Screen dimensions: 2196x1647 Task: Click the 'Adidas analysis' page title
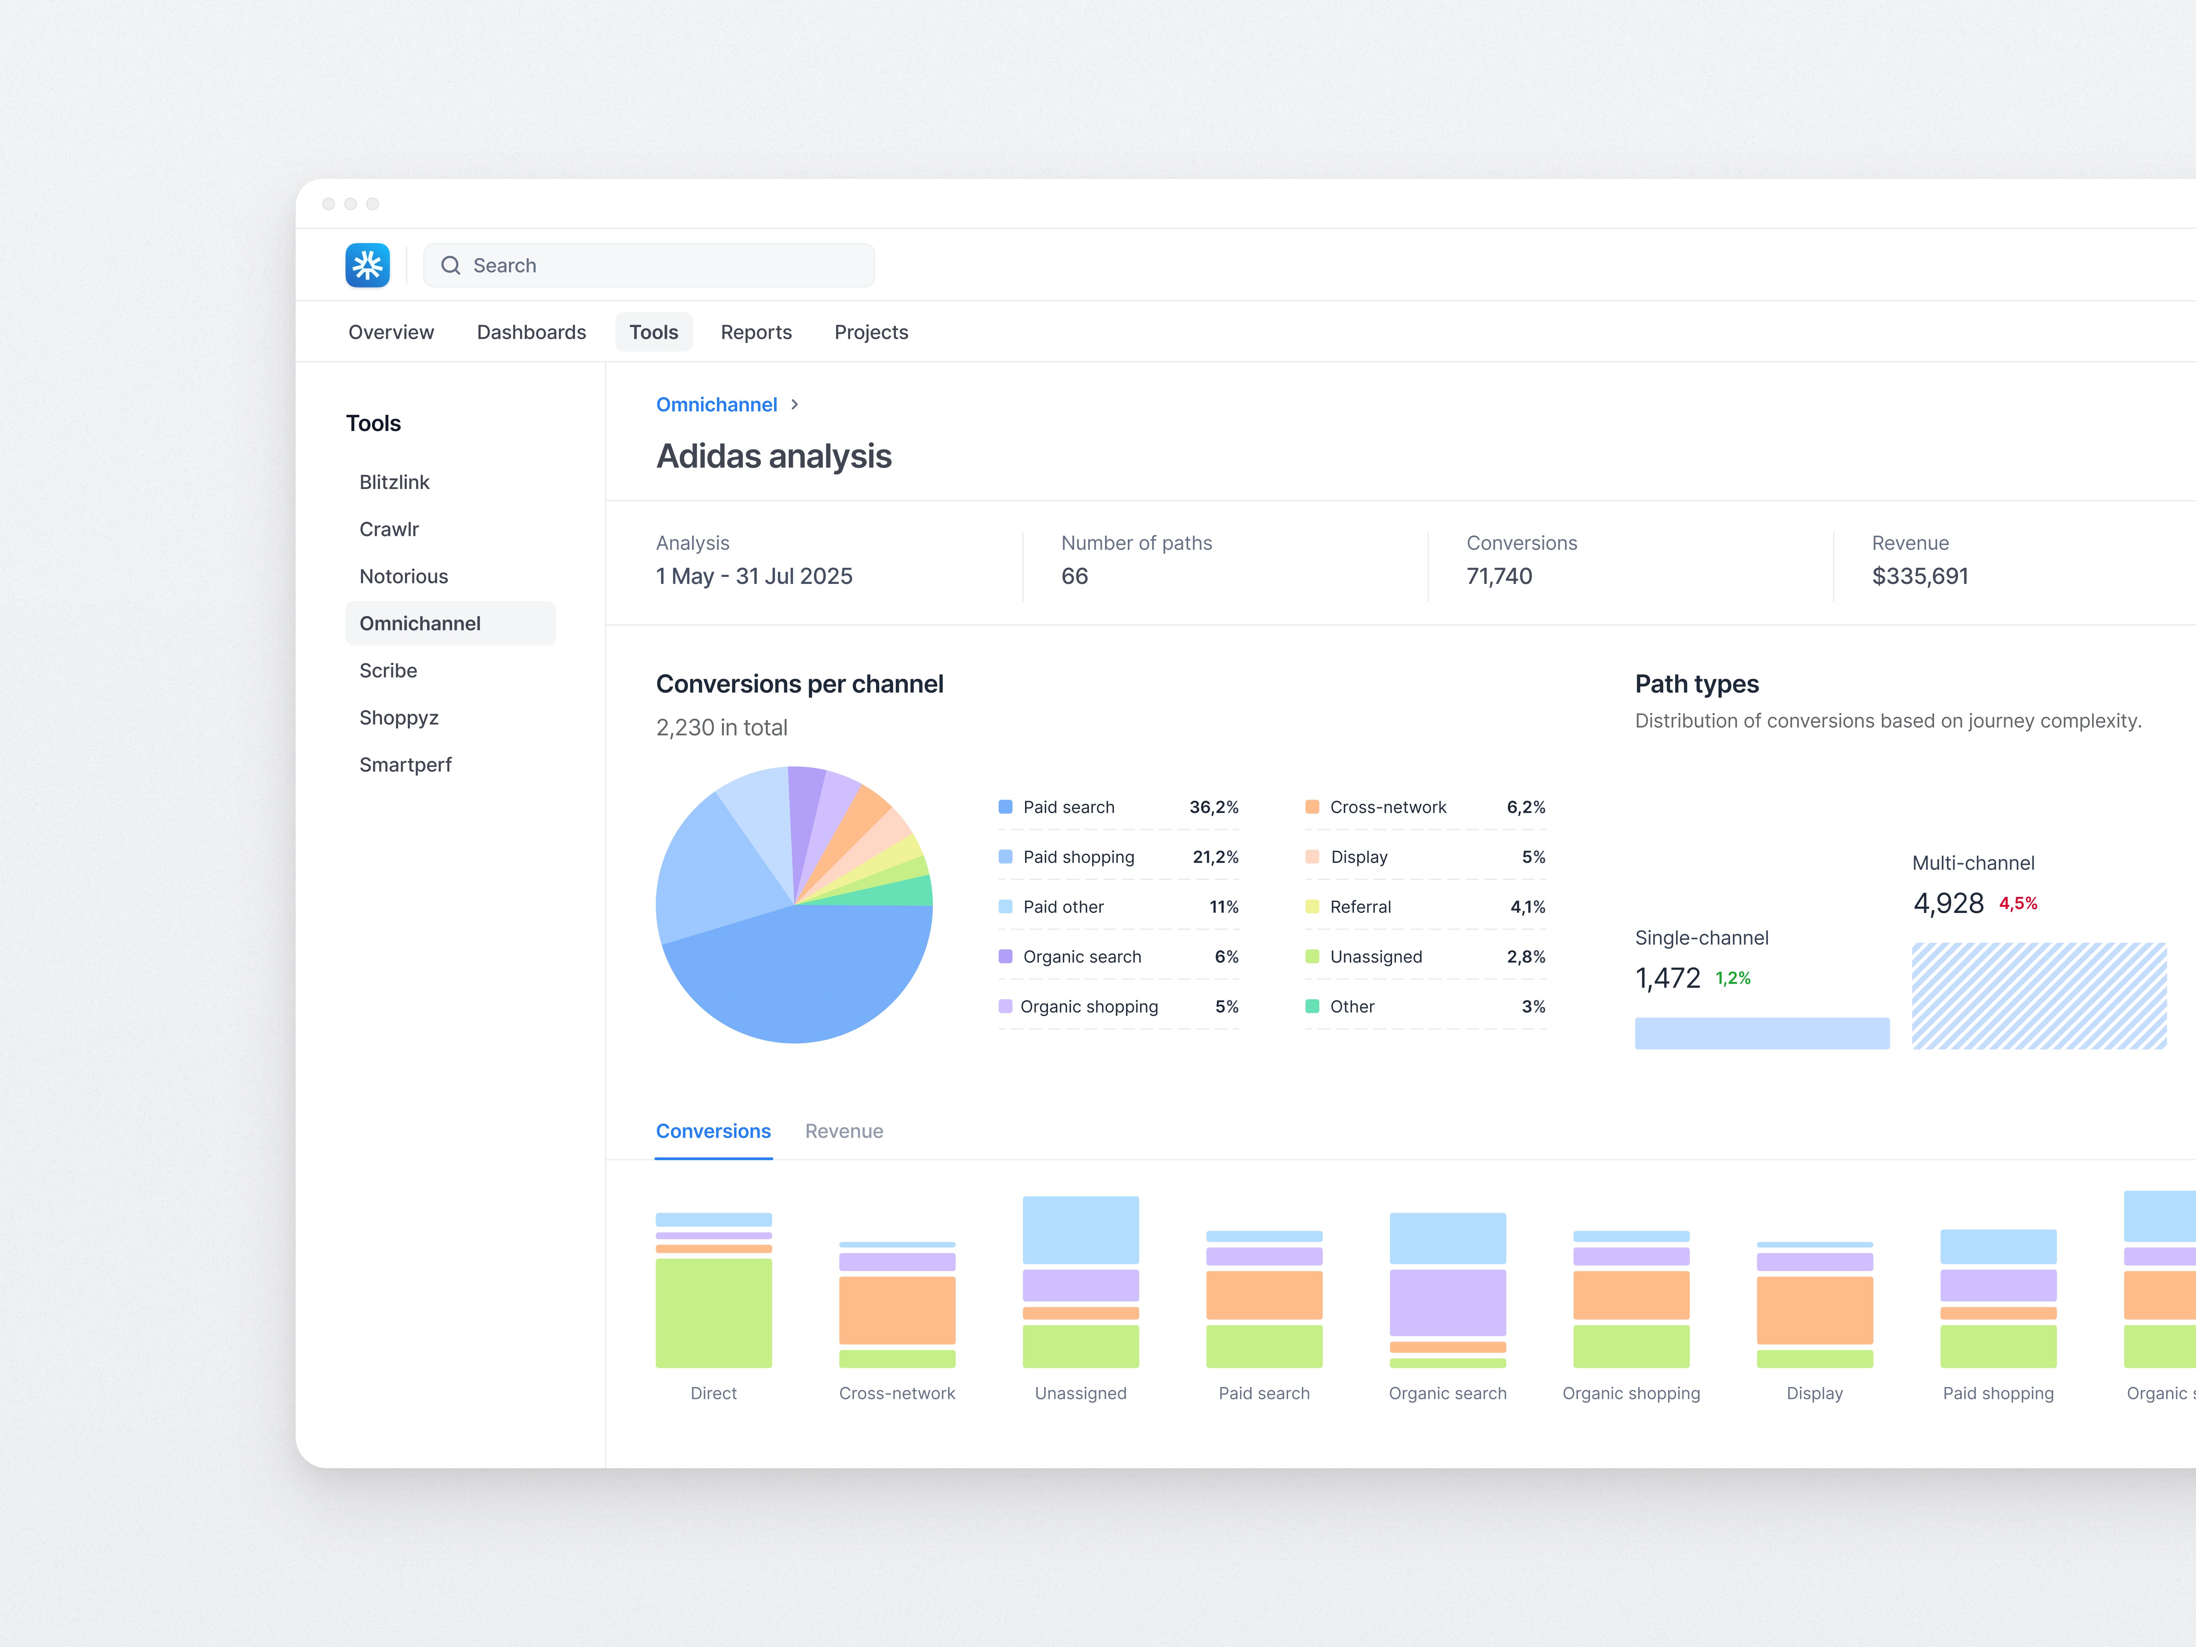click(x=774, y=457)
